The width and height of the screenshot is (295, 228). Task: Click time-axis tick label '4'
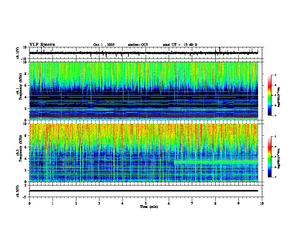tap(123, 203)
